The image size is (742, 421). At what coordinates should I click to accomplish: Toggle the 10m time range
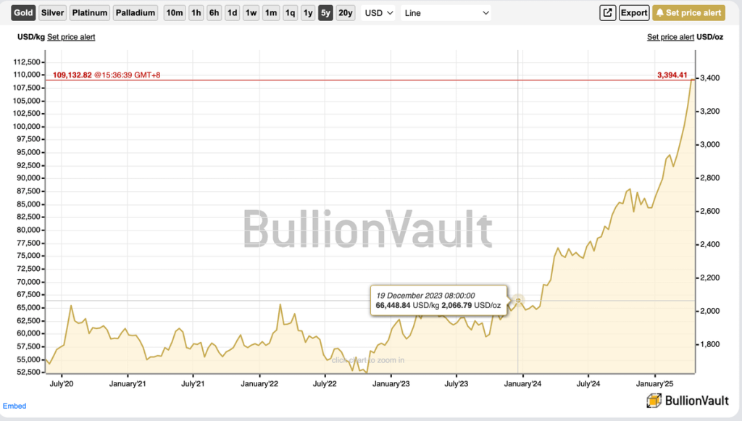tap(174, 13)
